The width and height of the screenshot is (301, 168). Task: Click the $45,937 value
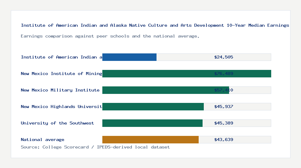point(224,106)
